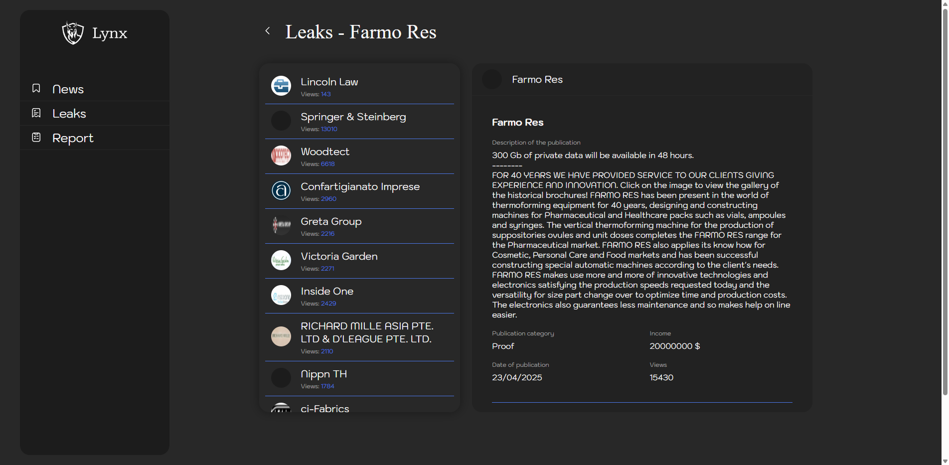Open the Report menu item

coord(73,138)
